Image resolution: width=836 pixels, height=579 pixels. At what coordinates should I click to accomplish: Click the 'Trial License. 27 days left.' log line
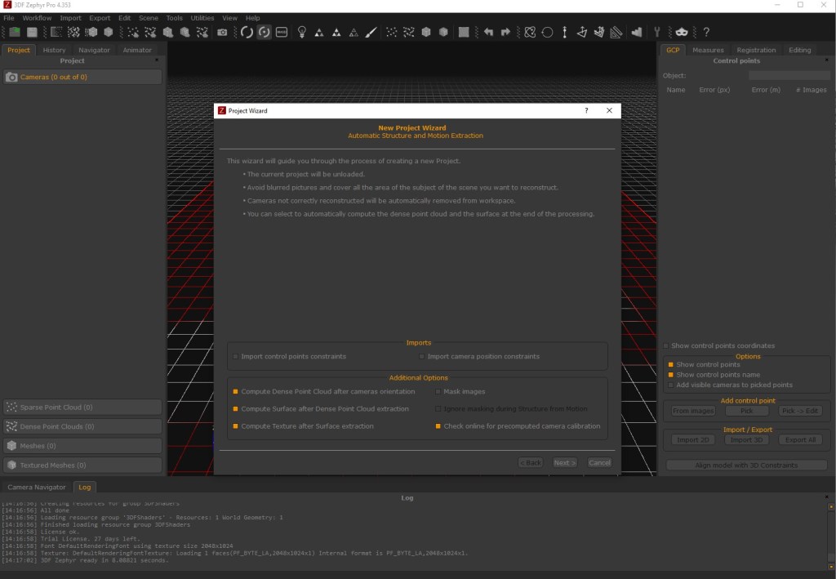71,538
